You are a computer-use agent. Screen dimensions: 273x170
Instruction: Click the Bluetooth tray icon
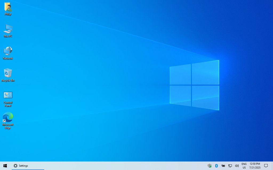(x=216, y=166)
